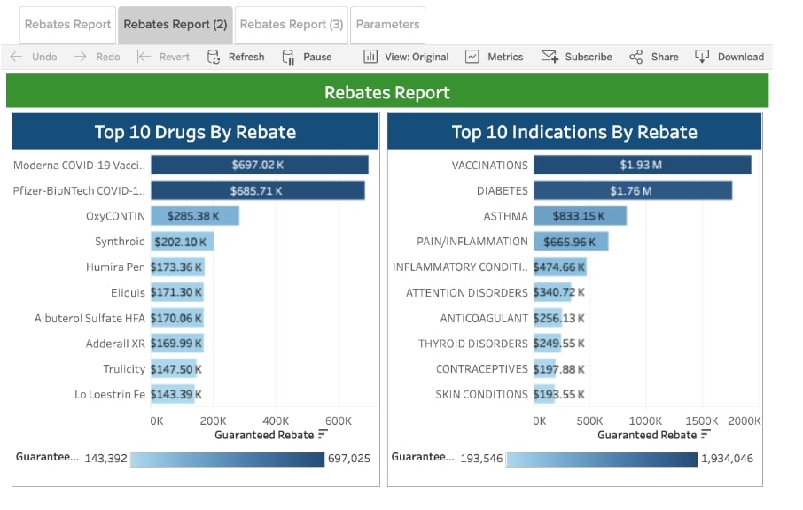The width and height of the screenshot is (803, 510).
Task: Switch to Rebates Report (3) tab
Action: coord(292,25)
